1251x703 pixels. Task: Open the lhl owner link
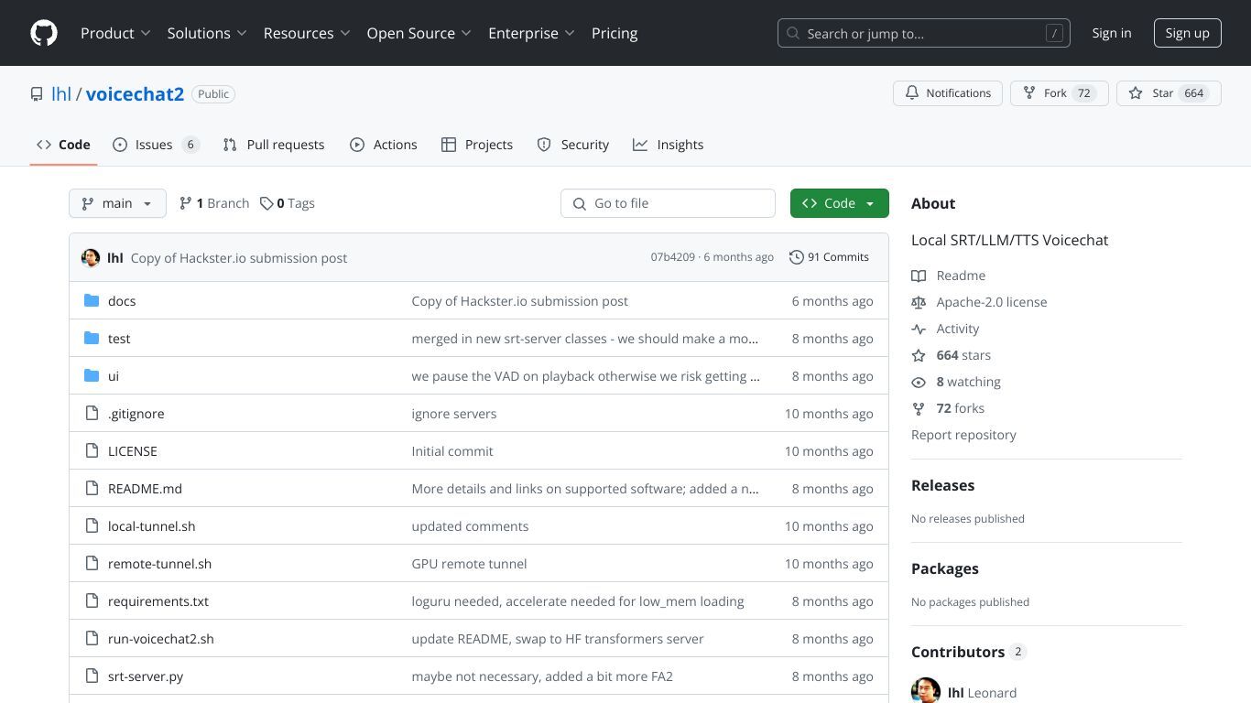[x=61, y=94]
